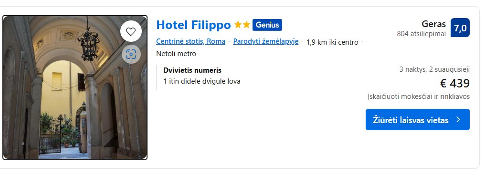Click Įskaičiuoti mokesčiai ir rinkliavos note
This screenshot has width=485, height=173.
[x=419, y=96]
